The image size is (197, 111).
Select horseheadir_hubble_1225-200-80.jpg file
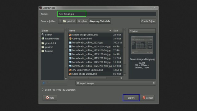95,62
